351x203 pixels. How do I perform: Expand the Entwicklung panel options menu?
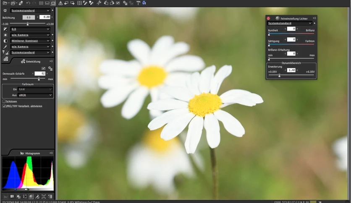(x=51, y=61)
